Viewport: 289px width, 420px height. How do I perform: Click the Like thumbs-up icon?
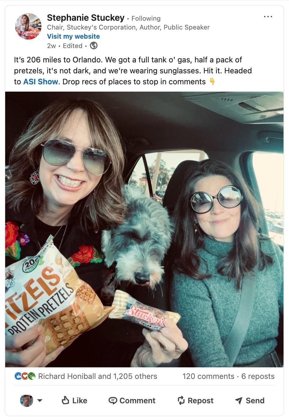[x=65, y=400]
